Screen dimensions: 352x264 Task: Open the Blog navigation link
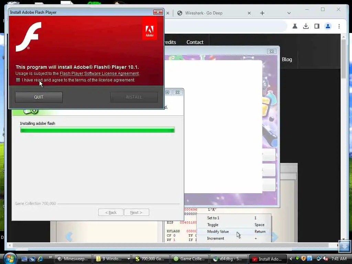click(x=287, y=59)
